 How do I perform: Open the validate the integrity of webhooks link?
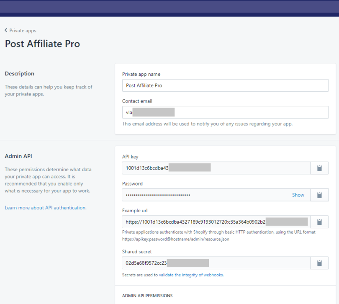(190, 274)
